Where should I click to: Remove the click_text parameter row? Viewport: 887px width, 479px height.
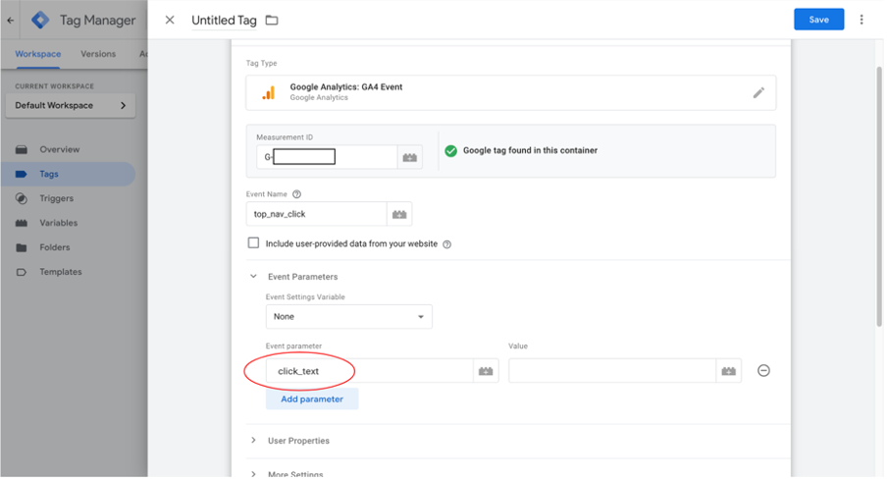[763, 371]
